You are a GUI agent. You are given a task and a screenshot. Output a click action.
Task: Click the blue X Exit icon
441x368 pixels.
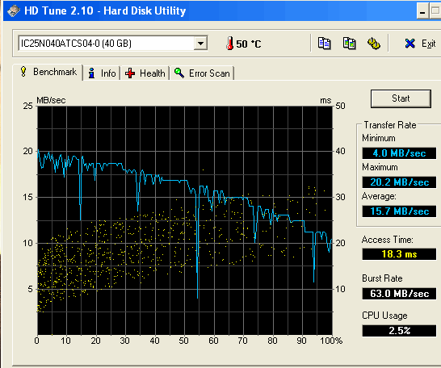410,44
